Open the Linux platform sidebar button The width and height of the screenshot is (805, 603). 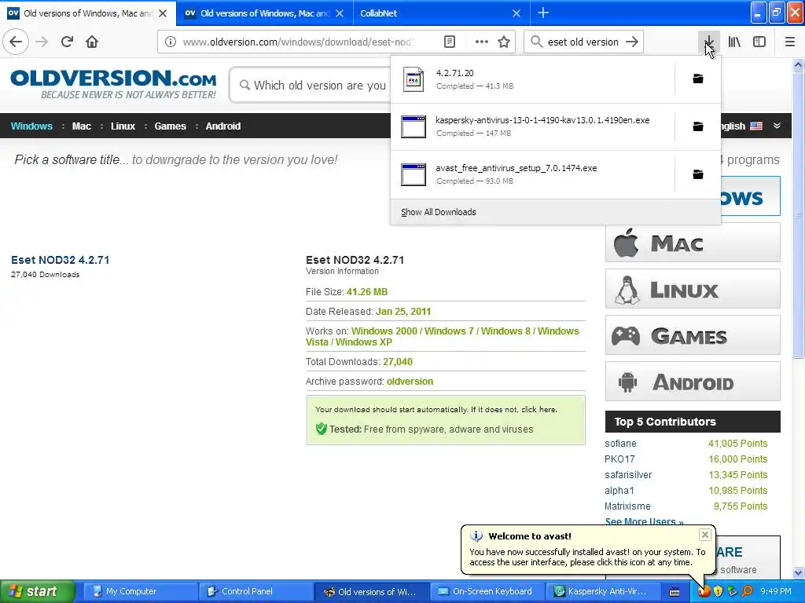pyautogui.click(x=693, y=289)
